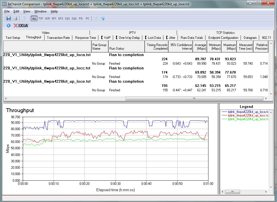Image resolution: width=277 pixels, height=202 pixels.
Task: Click the Maximum (Mbps) column header
Action: 229,47
